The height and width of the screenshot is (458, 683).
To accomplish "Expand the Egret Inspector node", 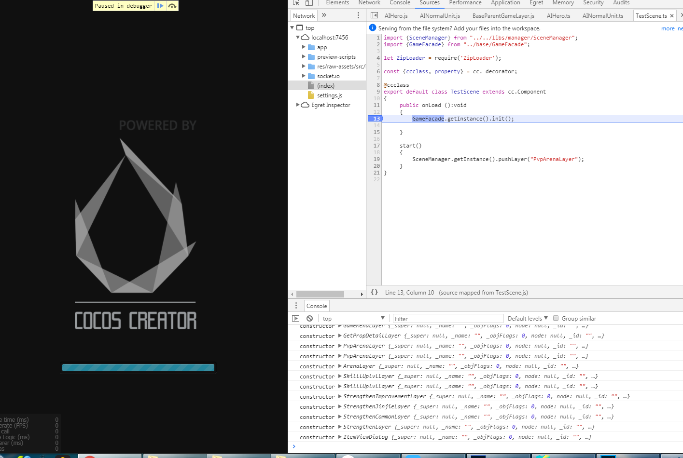I will 298,105.
